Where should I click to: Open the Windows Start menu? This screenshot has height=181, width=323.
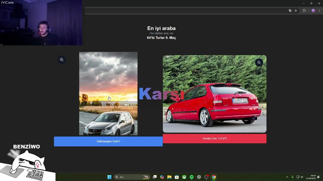pos(109,177)
